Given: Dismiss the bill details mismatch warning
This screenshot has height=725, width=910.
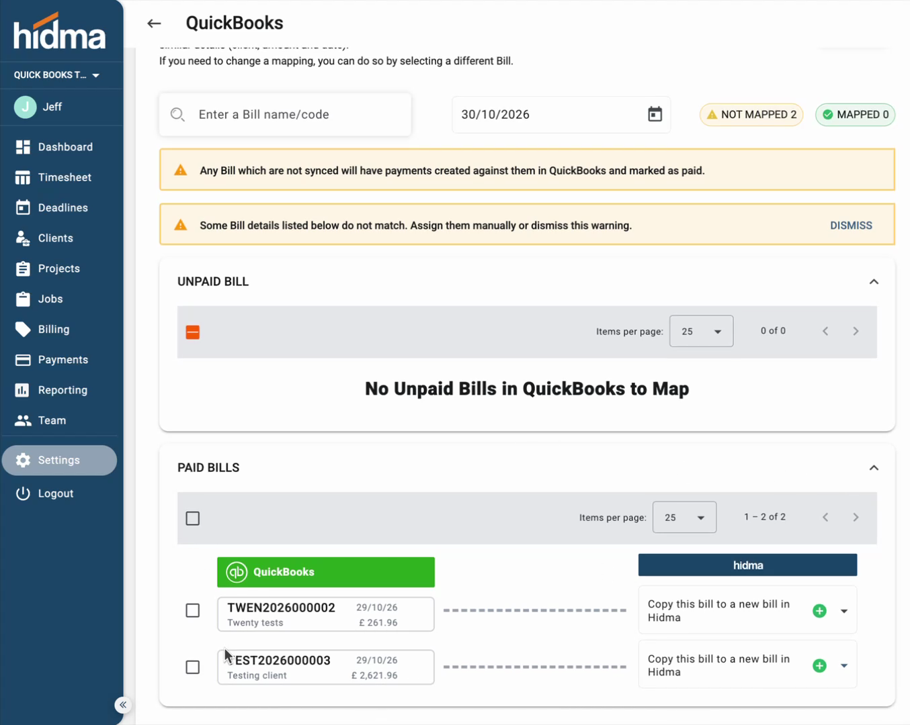Looking at the screenshot, I should click(x=851, y=226).
